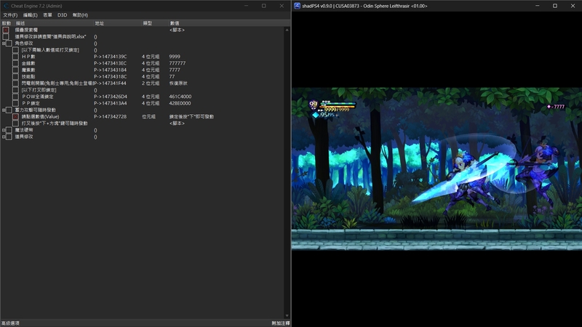
Task: Click the 啟動 column header
Action: click(7, 23)
